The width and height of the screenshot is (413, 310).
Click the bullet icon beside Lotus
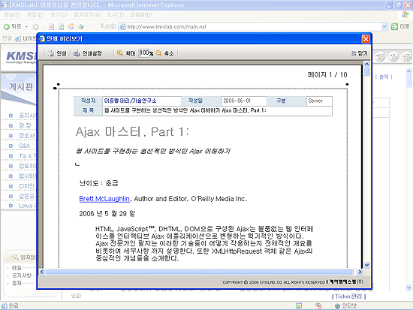[x=11, y=206]
